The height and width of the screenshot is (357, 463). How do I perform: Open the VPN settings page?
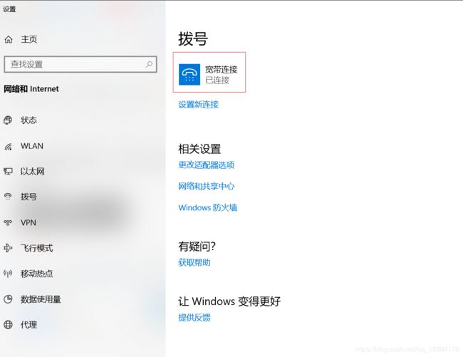pyautogui.click(x=28, y=222)
